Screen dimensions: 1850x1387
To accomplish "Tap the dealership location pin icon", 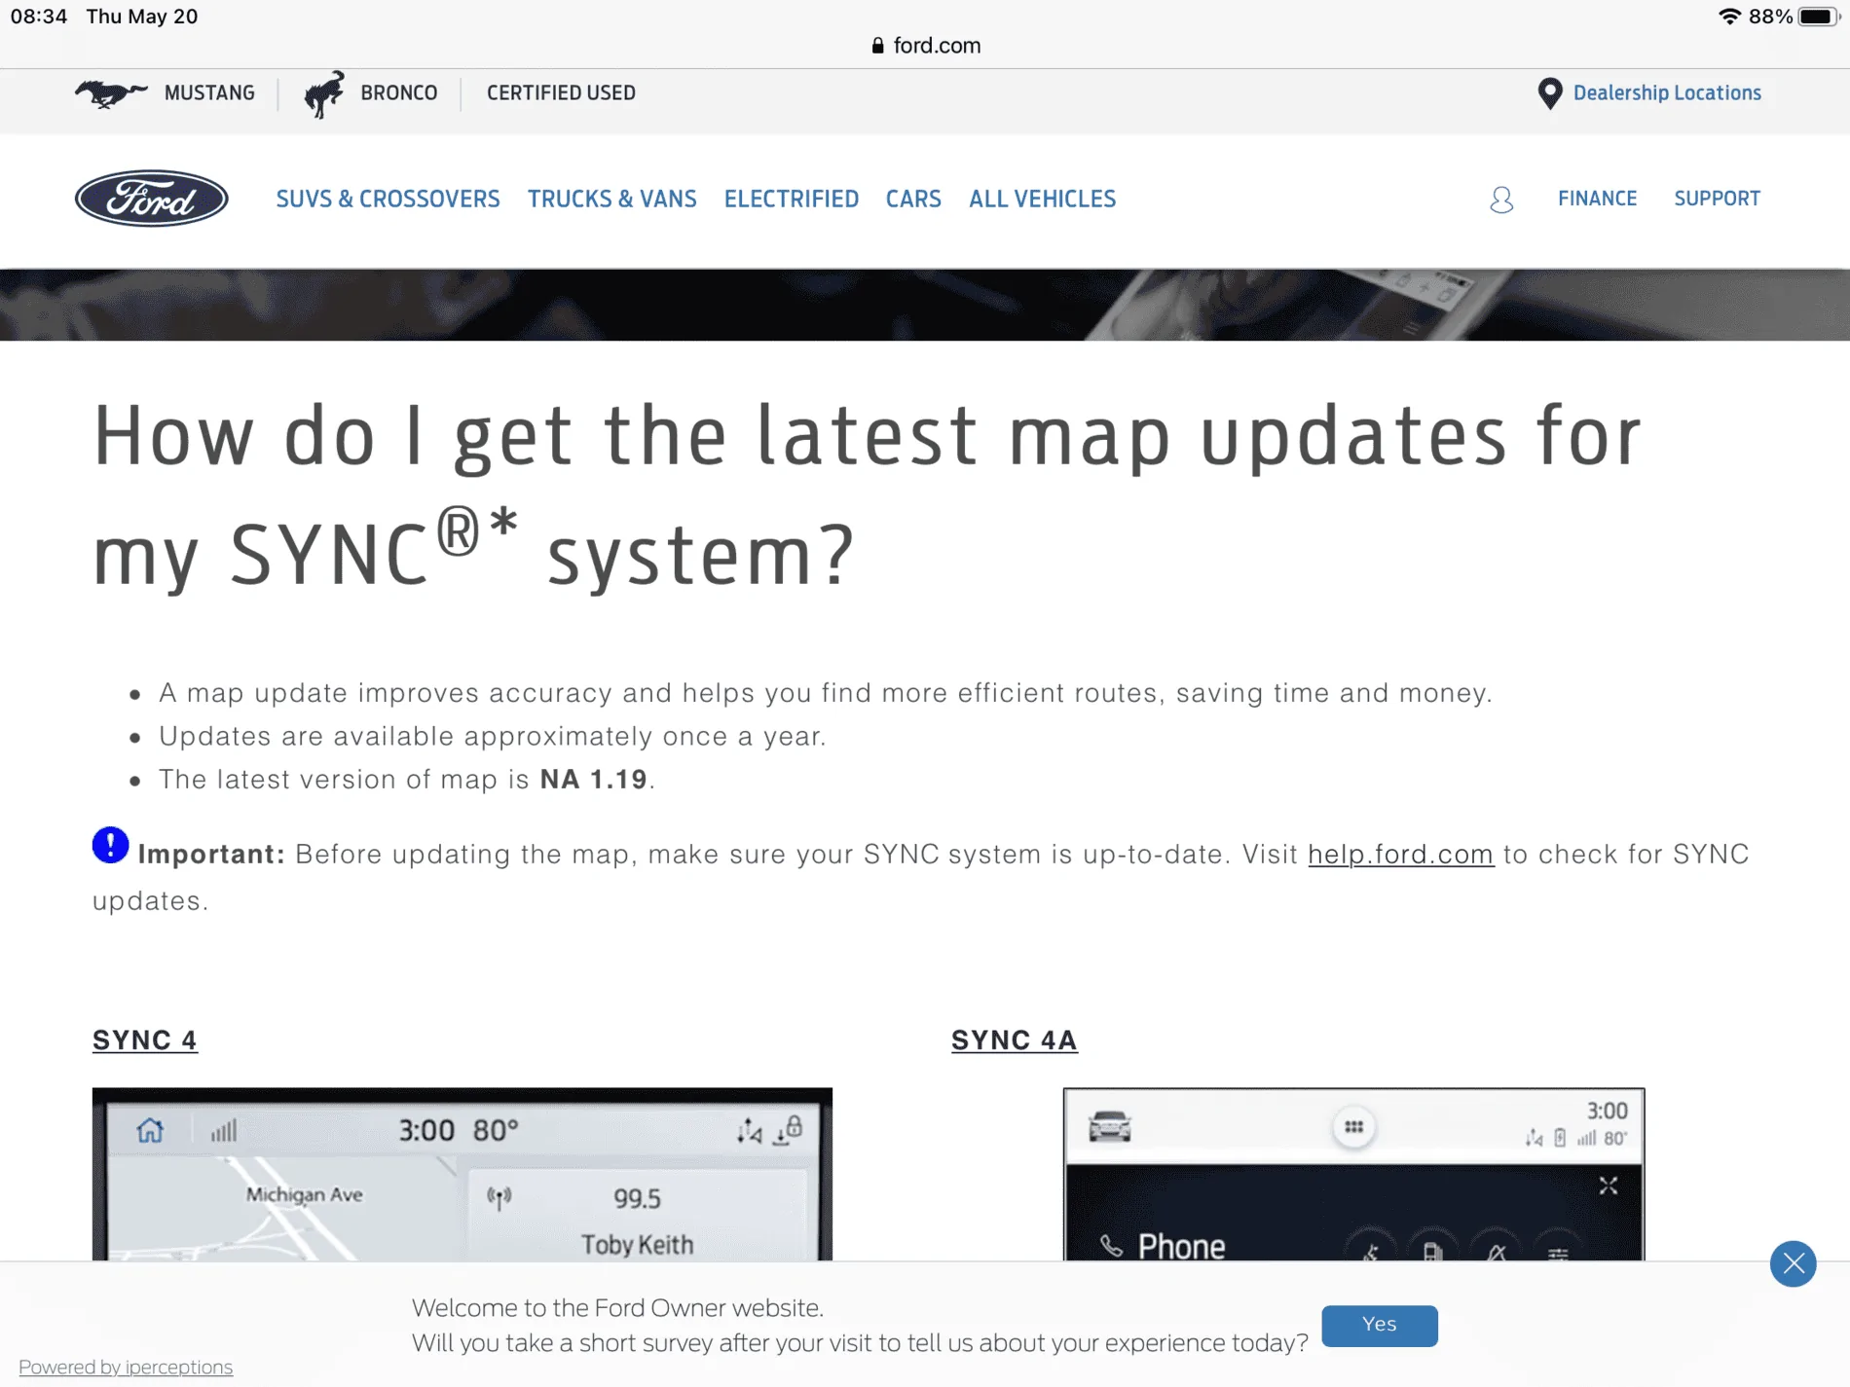I will (x=1549, y=93).
